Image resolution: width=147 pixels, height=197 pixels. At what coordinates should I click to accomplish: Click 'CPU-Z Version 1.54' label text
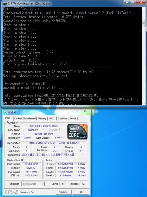(x=19, y=192)
